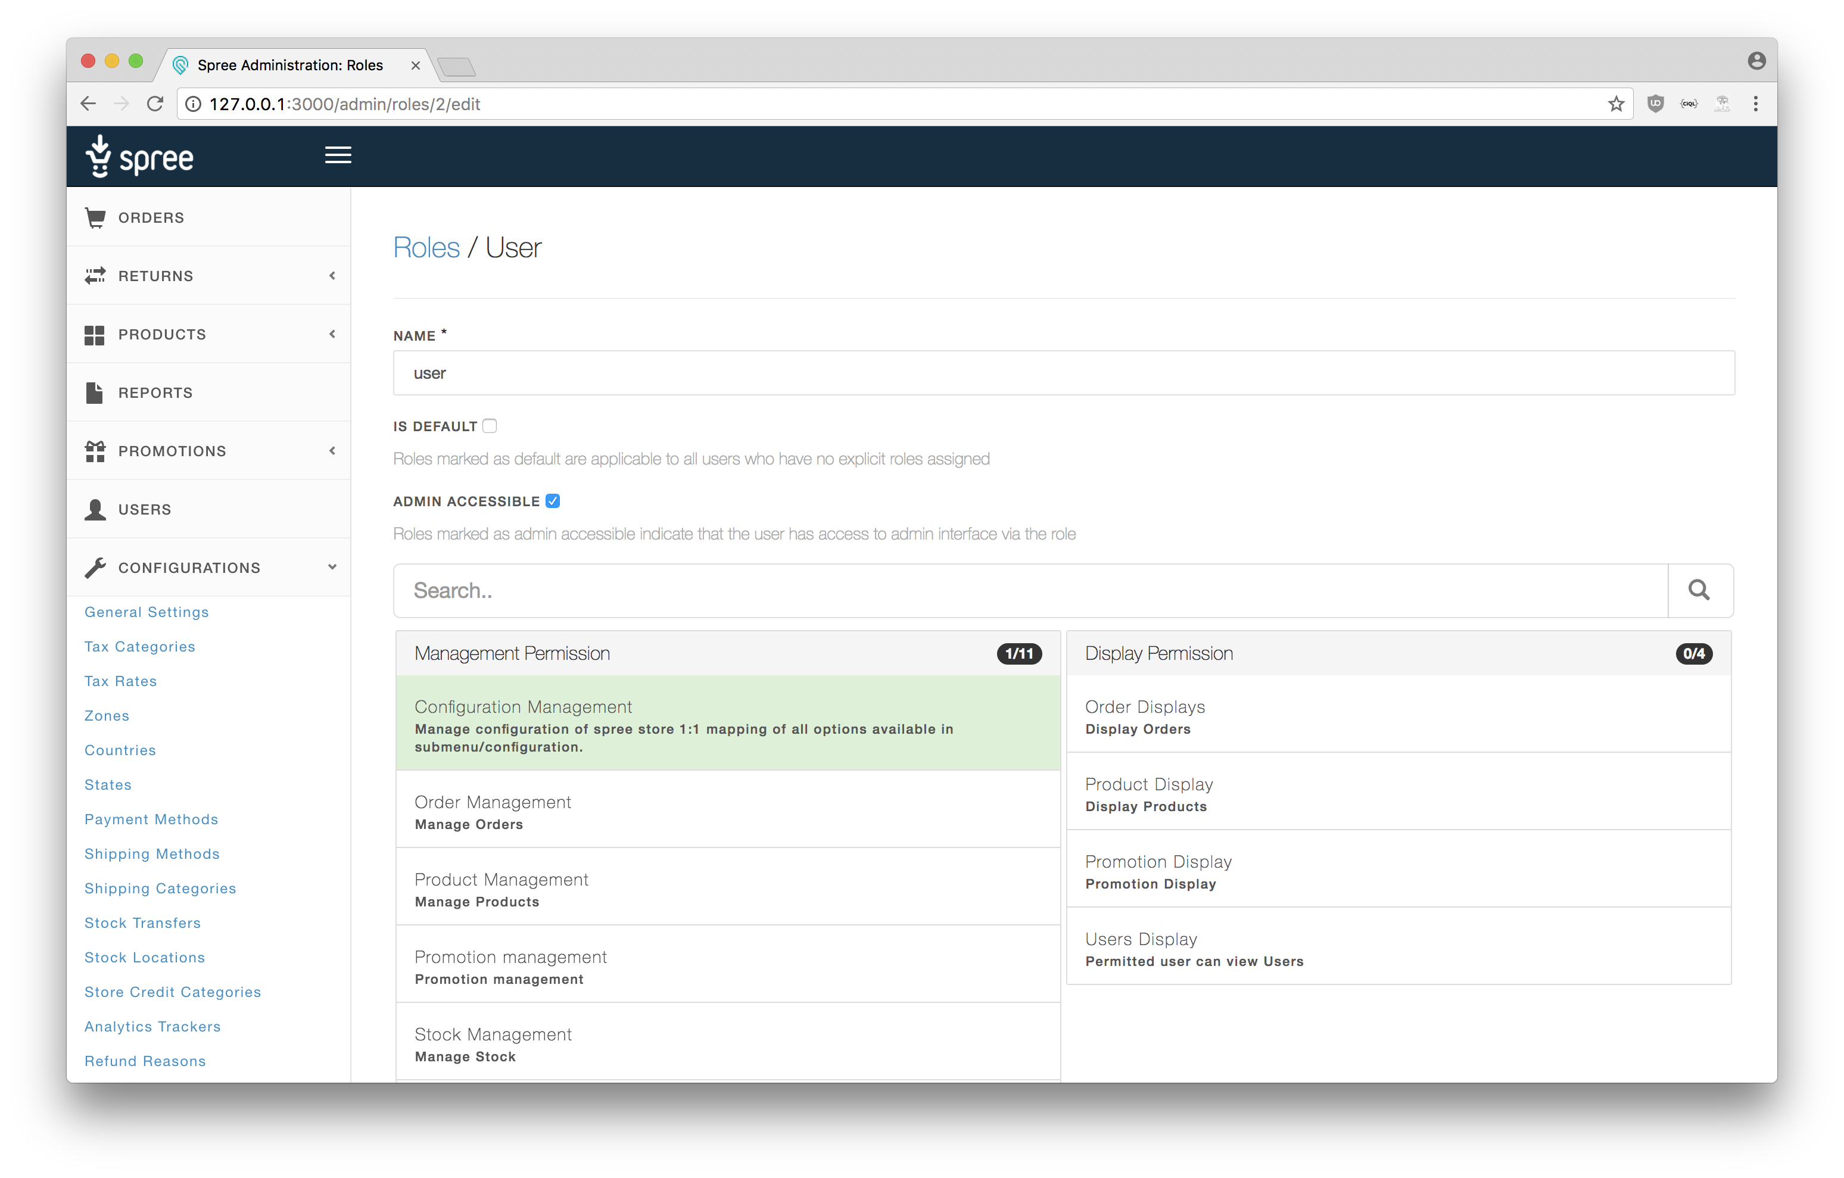The image size is (1844, 1178).
Task: Toggle the hamburger sidebar menu icon
Action: click(338, 155)
